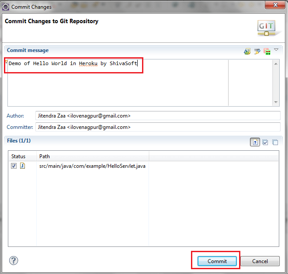Open the commit message view menu arrow
This screenshot has height=274, width=288.
coord(276,49)
